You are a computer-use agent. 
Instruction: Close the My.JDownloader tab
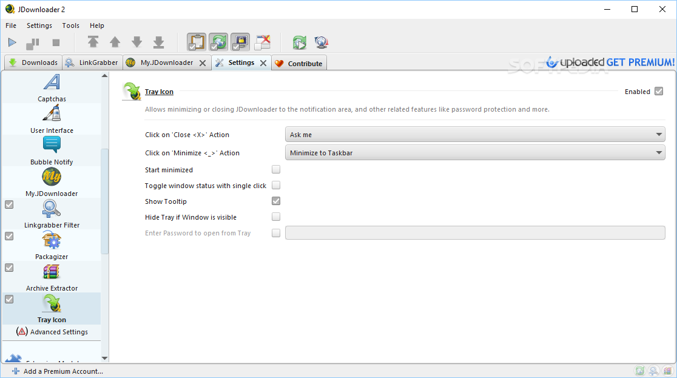(x=203, y=63)
